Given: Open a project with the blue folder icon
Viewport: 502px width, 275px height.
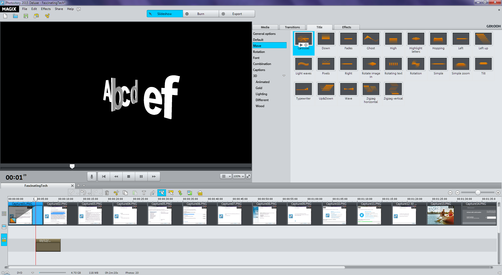Looking at the screenshot, I should (x=15, y=16).
